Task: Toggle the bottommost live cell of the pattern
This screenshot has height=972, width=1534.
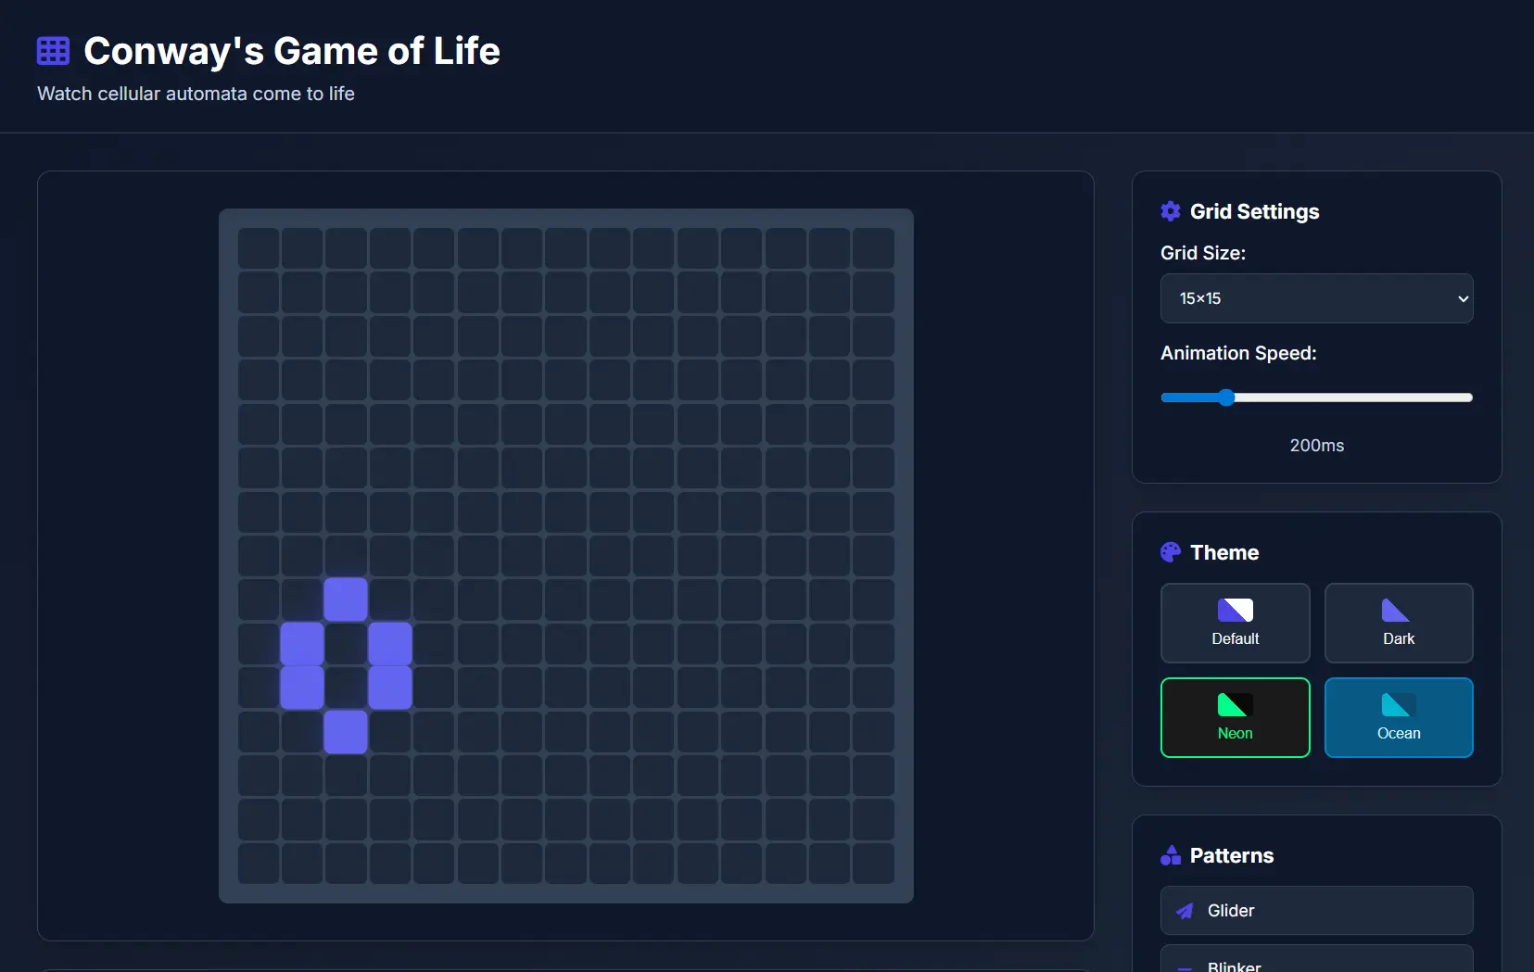Action: [x=346, y=731]
